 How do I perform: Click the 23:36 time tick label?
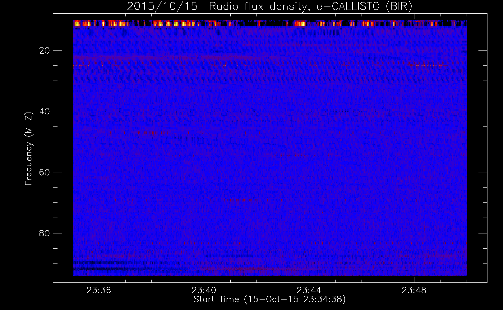(x=99, y=290)
